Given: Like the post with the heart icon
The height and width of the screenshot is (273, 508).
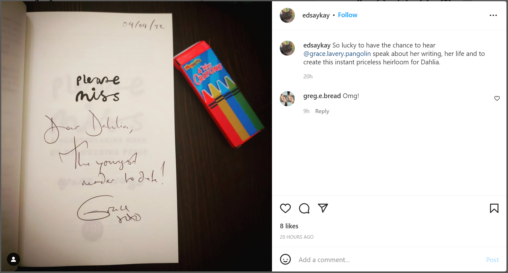Looking at the screenshot, I should click(x=285, y=208).
